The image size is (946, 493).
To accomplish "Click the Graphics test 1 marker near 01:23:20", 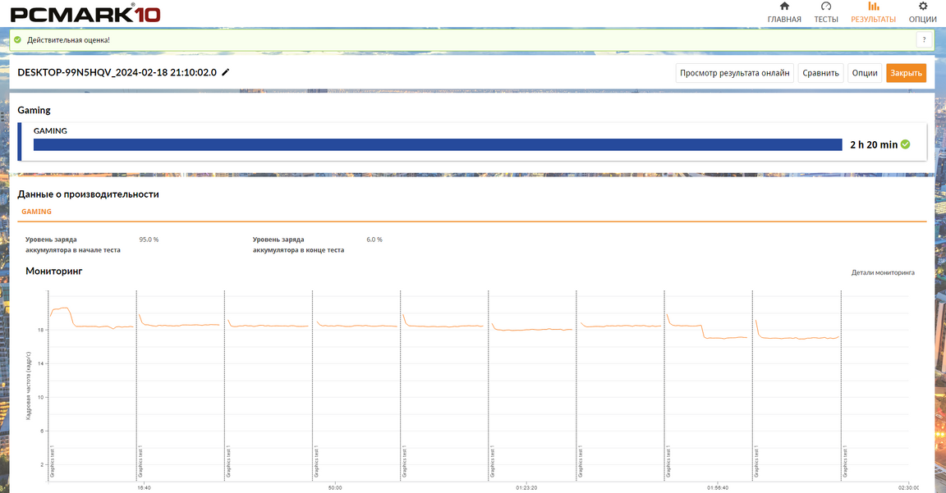I will (492, 463).
